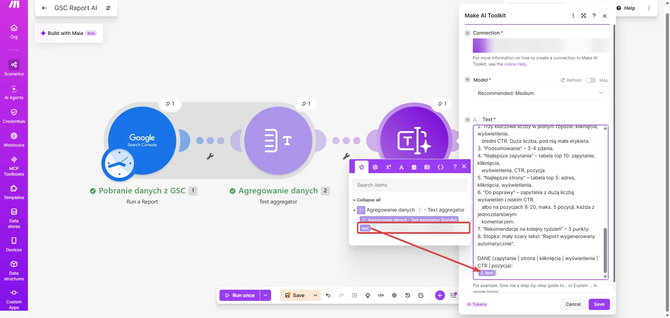Image resolution: width=670 pixels, height=318 pixels.
Task: Open the explain flow lightbulb icon
Action: [368, 295]
